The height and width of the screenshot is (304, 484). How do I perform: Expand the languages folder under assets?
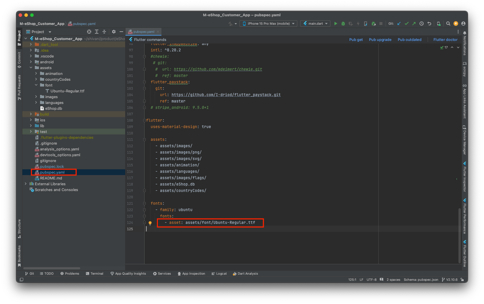(36, 102)
